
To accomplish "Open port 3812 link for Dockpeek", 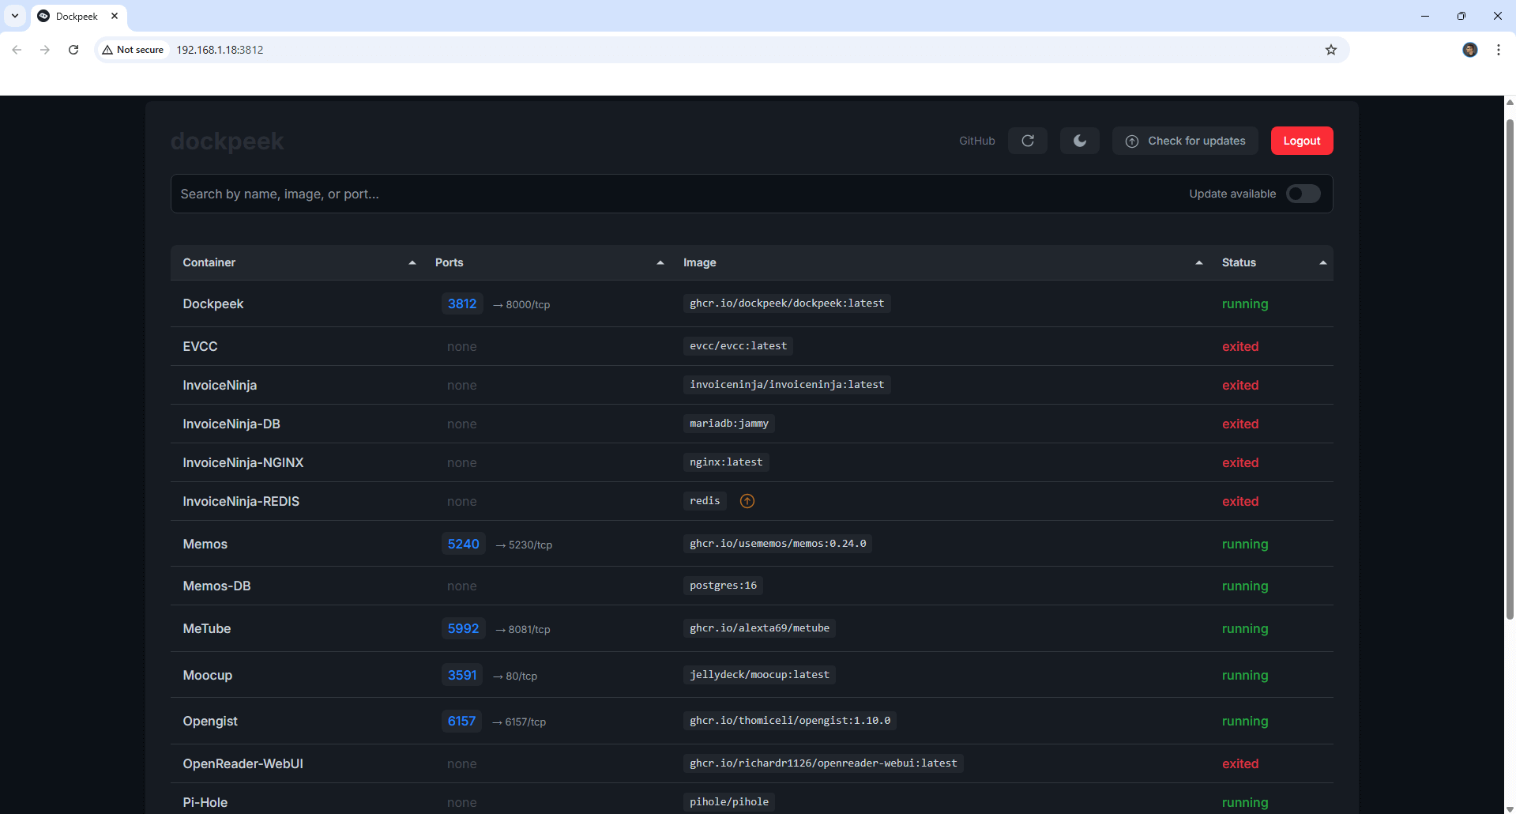I will (x=462, y=303).
